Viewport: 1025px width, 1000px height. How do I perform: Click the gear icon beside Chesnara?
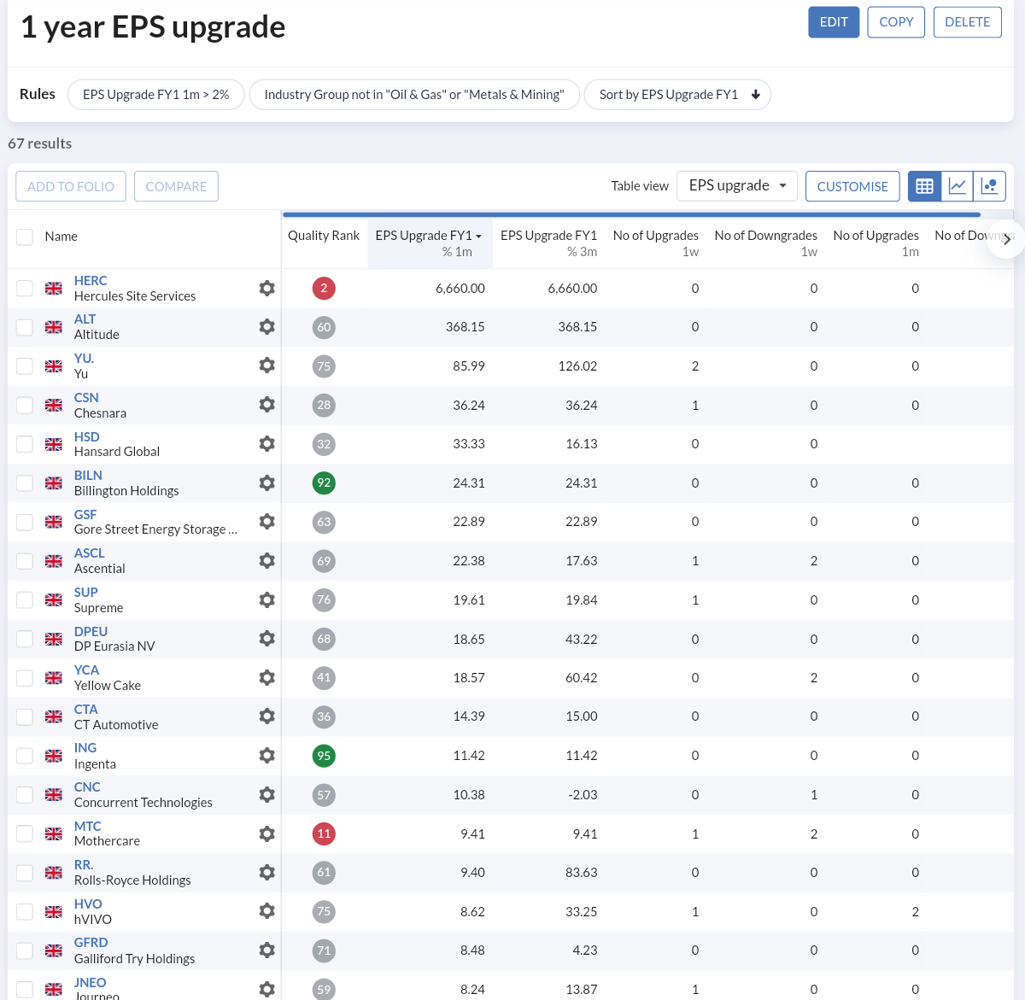[x=267, y=405]
